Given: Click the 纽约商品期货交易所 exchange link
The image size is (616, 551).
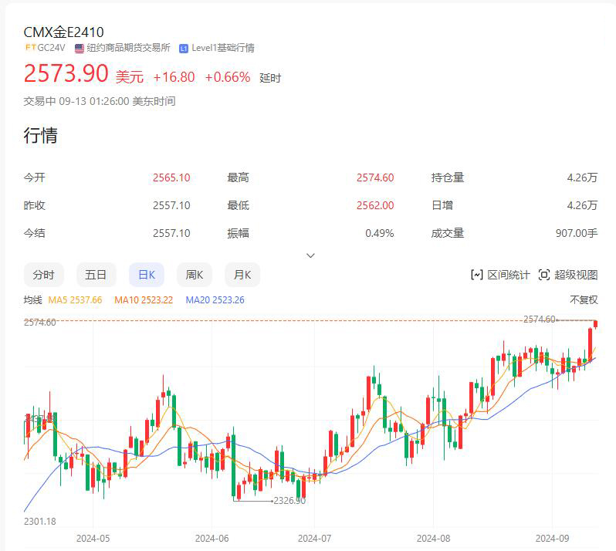Looking at the screenshot, I should (x=128, y=48).
